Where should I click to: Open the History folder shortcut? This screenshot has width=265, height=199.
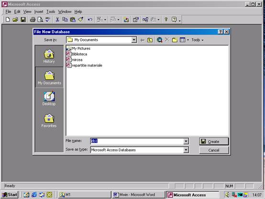49,56
